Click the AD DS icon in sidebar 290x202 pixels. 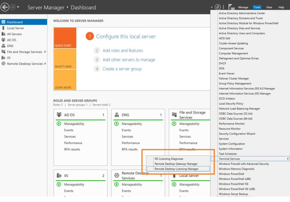point(3,40)
